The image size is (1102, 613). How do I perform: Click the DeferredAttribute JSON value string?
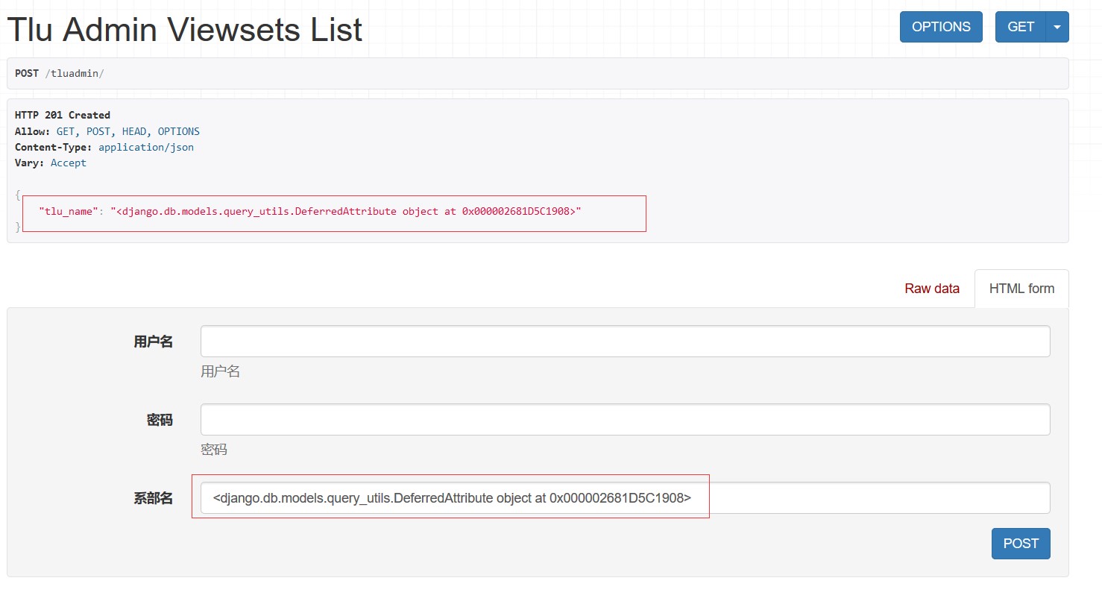pyautogui.click(x=346, y=211)
